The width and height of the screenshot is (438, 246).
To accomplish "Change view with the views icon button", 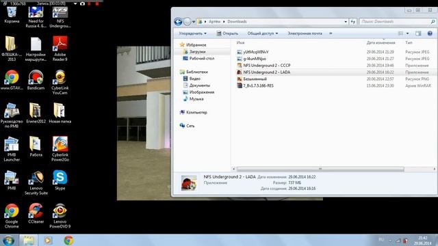I will (x=400, y=33).
